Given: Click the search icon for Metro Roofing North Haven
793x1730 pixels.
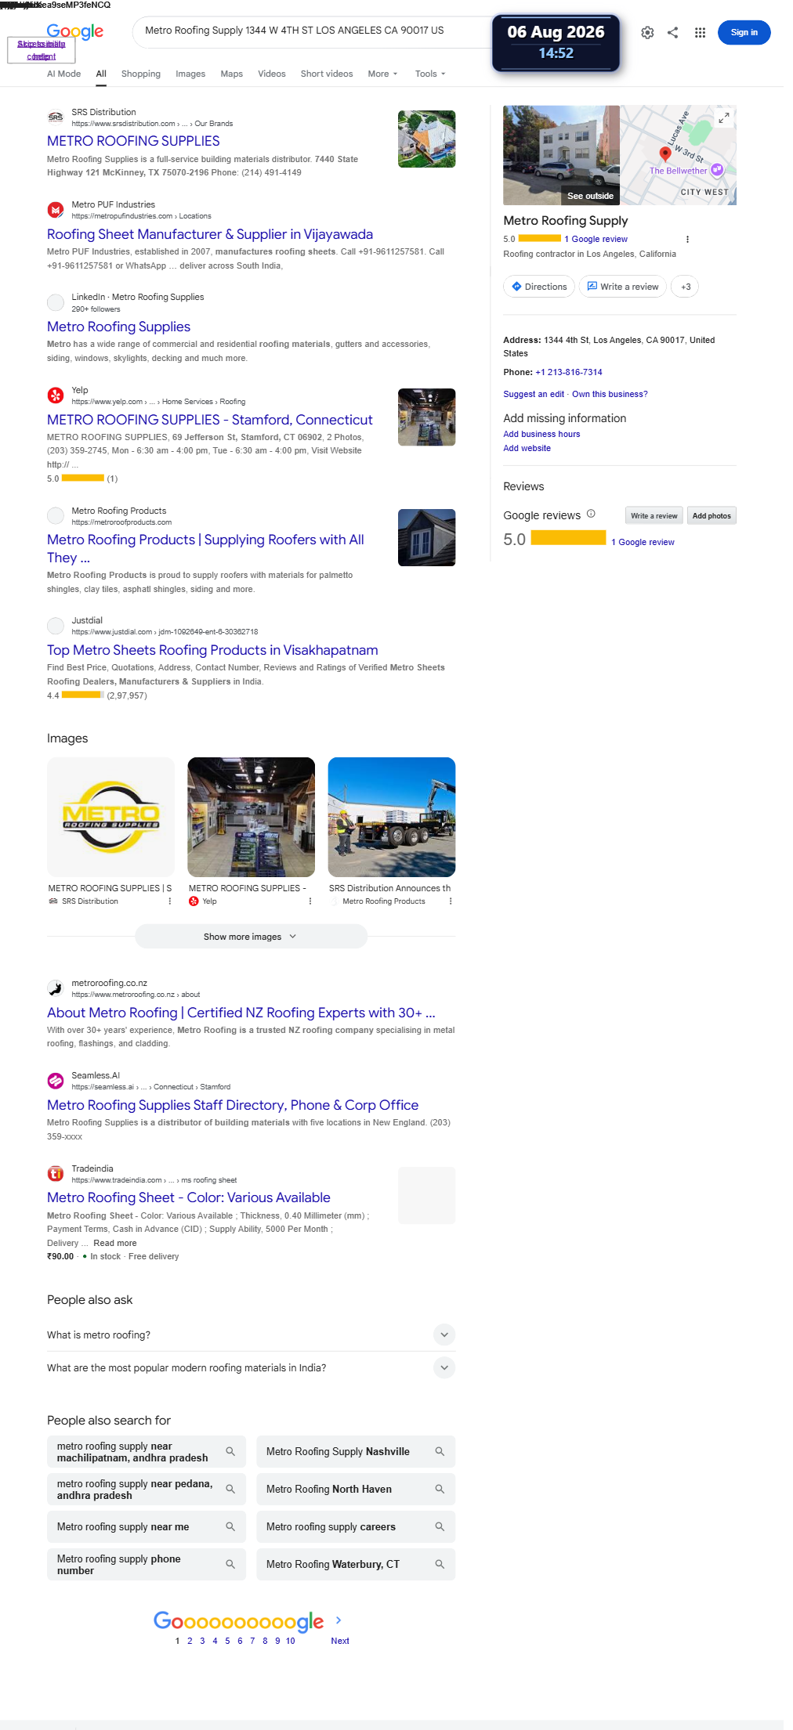Looking at the screenshot, I should pos(440,1490).
